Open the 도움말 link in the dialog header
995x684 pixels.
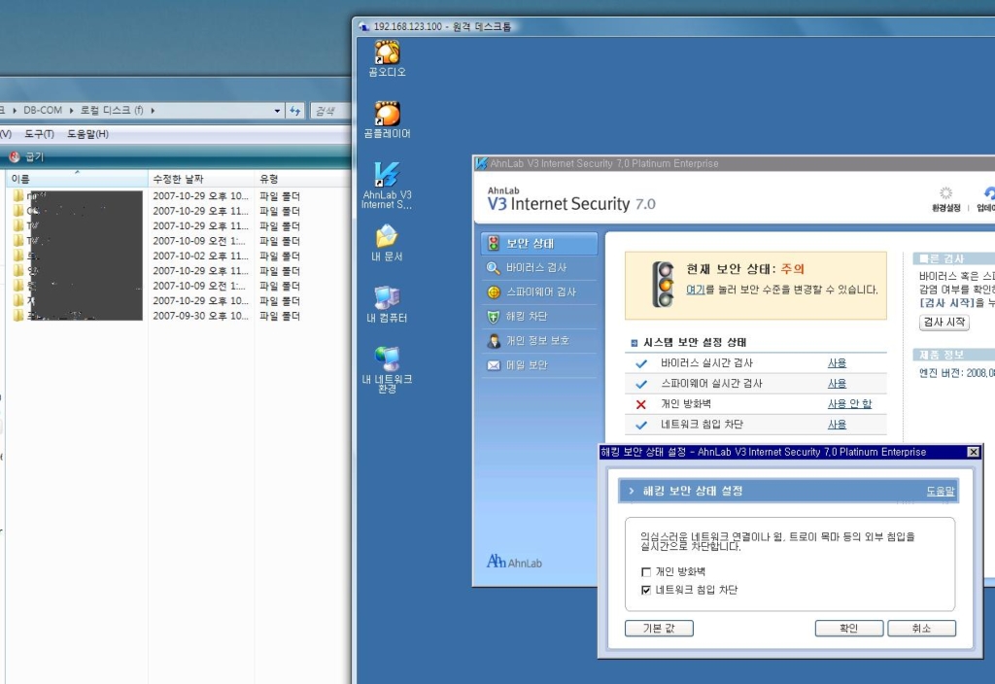(x=941, y=491)
